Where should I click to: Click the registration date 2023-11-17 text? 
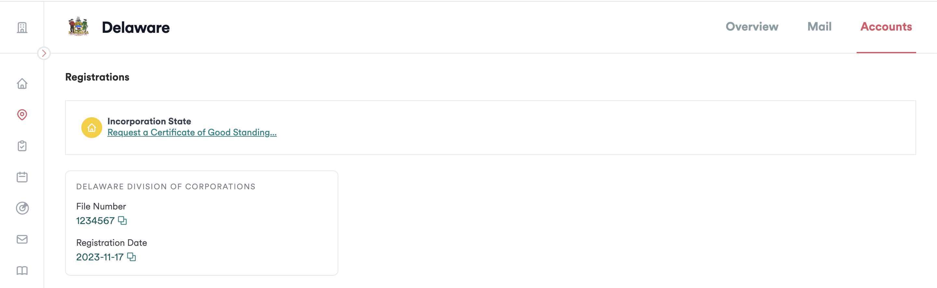[x=100, y=257]
